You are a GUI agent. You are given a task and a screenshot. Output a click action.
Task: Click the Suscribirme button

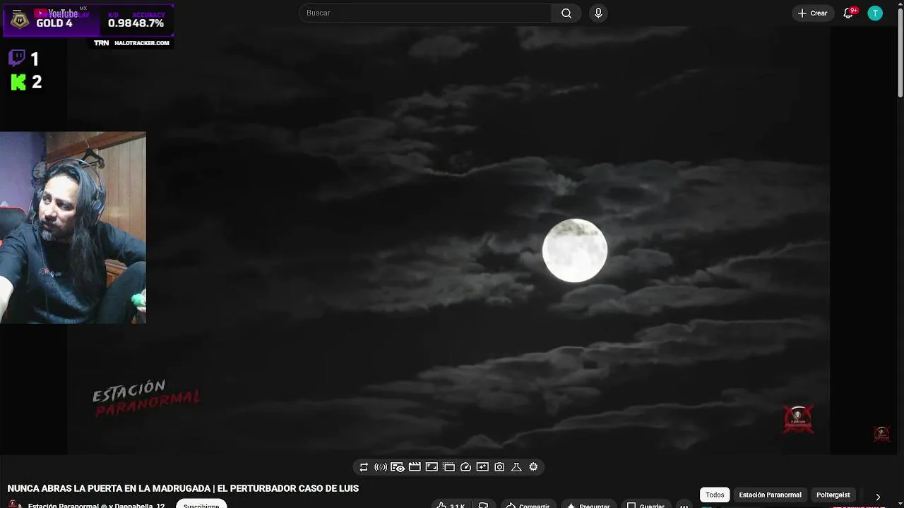(201, 504)
